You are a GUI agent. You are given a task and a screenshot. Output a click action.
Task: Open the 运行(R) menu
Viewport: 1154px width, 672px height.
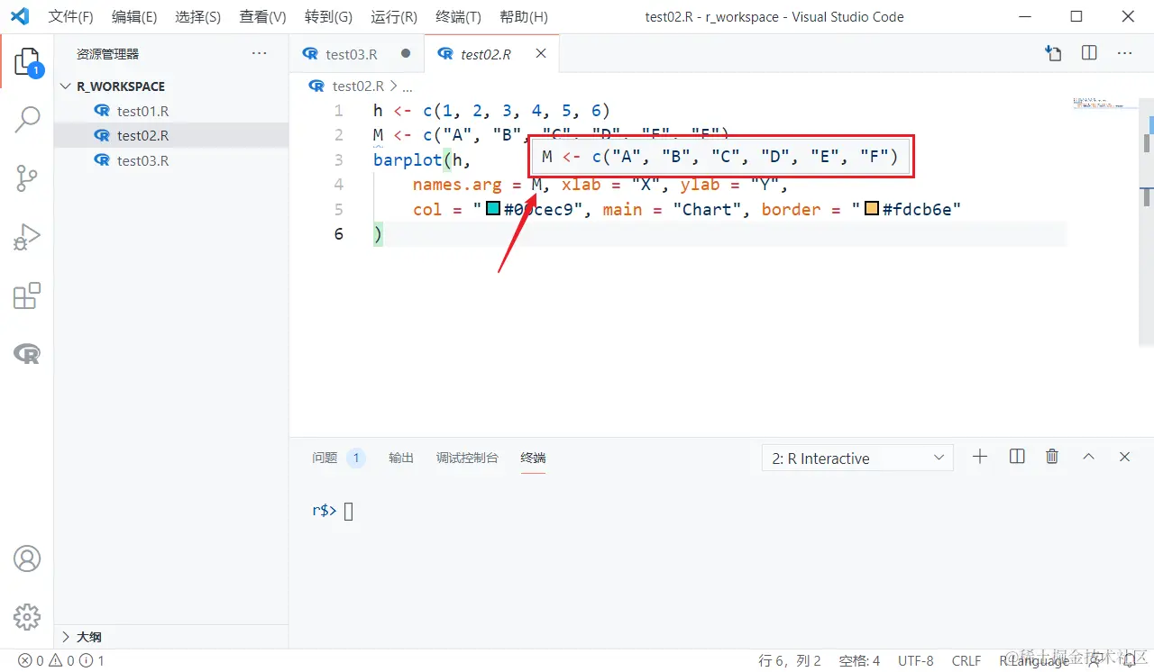(x=393, y=17)
